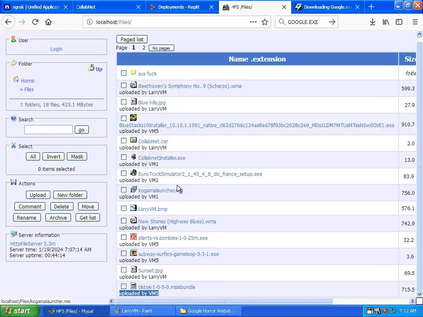The image size is (423, 317).
Task: Click the CollabNet.cer certificate icon
Action: pos(133,140)
